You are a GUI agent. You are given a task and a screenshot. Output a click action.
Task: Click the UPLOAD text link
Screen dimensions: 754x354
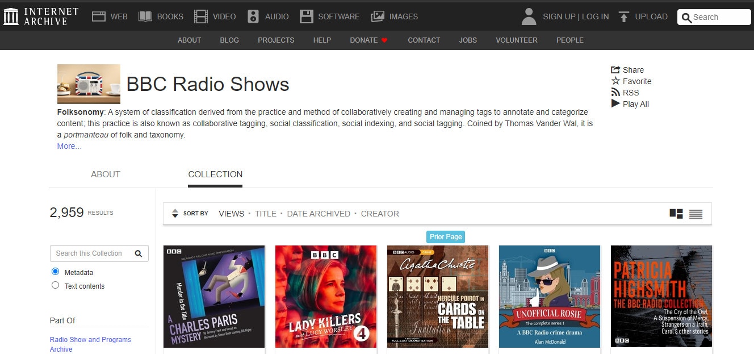[x=651, y=16]
